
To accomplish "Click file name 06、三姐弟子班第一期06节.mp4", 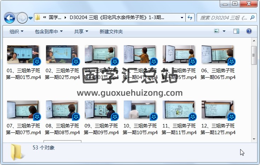I will (218, 74).
